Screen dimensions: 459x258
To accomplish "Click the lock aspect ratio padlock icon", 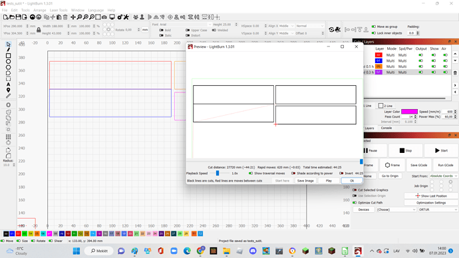I will tap(39, 29).
